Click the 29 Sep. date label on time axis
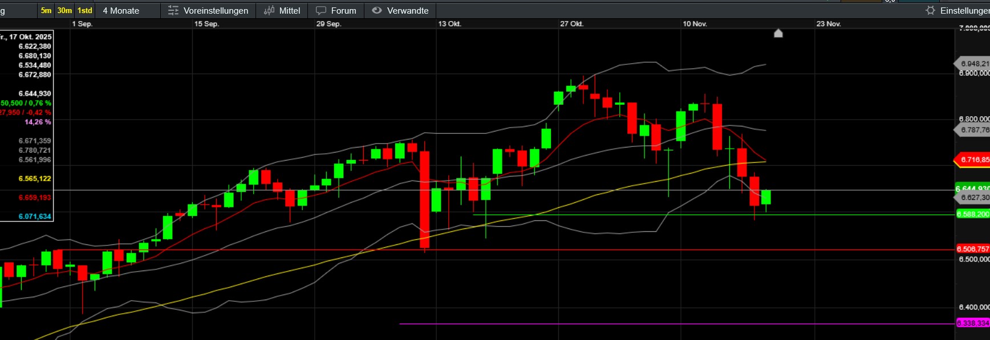This screenshot has height=340, width=990. pyautogui.click(x=328, y=24)
